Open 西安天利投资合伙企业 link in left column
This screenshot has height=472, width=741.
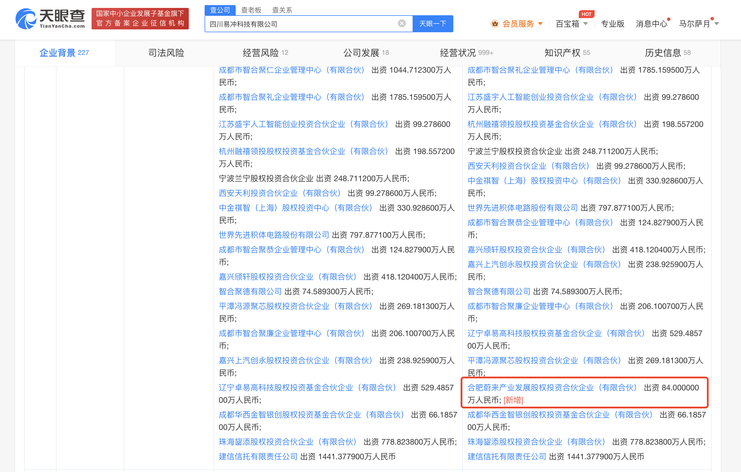(280, 193)
